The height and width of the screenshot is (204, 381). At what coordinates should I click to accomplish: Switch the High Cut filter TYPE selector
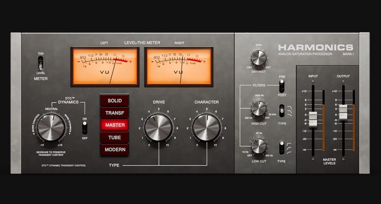click(282, 111)
